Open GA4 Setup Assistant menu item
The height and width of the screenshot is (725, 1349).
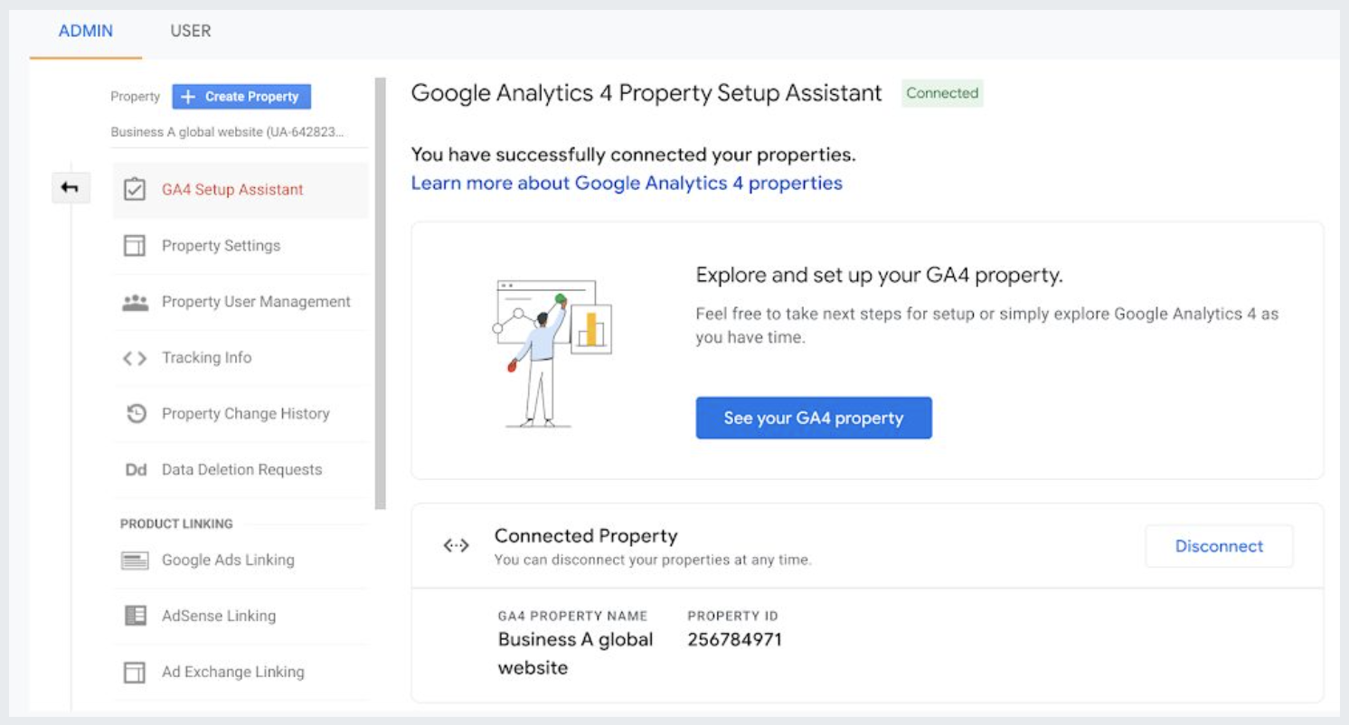click(240, 190)
